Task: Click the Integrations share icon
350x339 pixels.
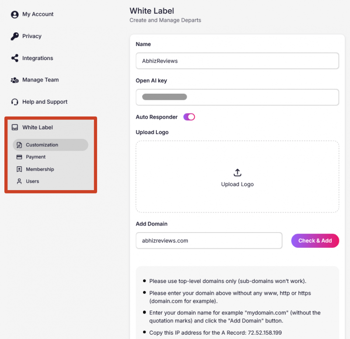Action: (x=15, y=58)
